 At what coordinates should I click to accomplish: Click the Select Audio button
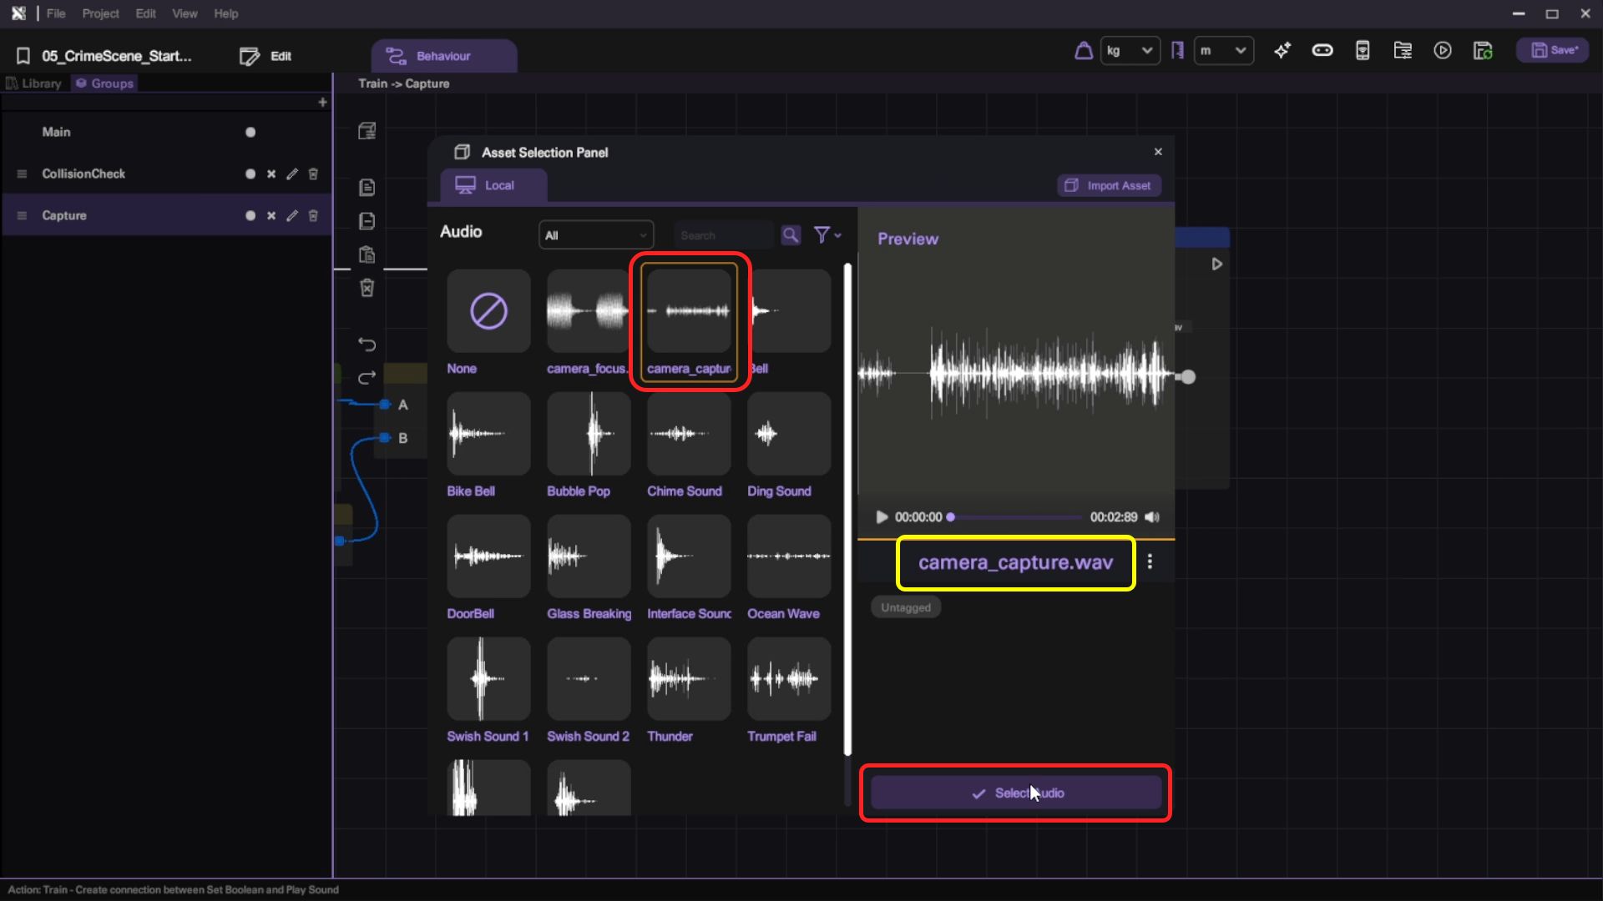tap(1015, 793)
